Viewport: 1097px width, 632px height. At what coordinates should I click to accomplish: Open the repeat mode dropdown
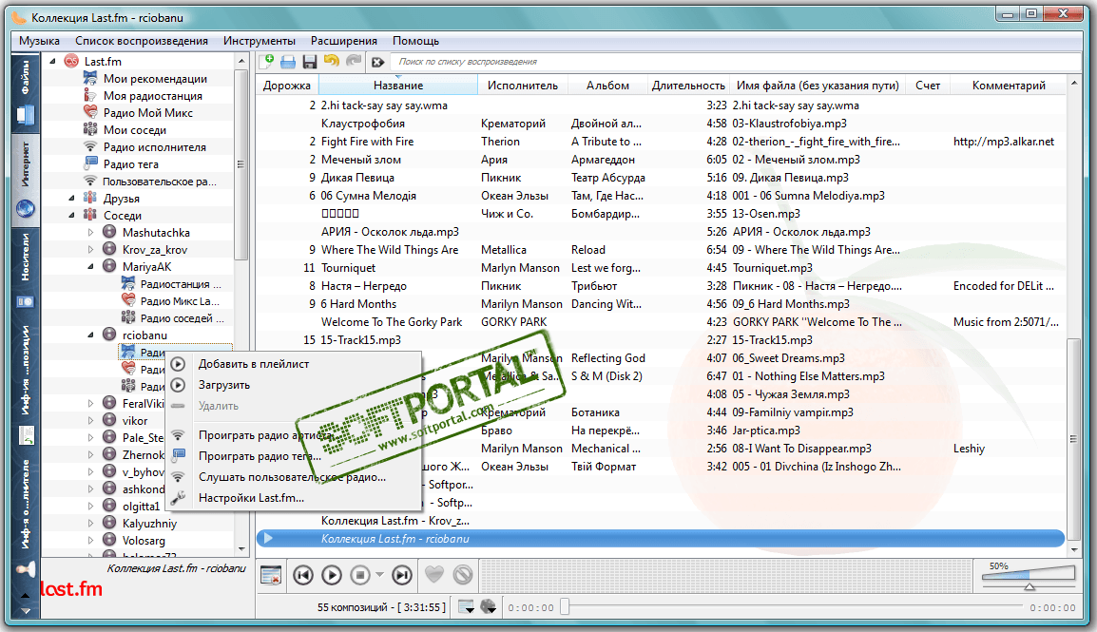coord(466,607)
